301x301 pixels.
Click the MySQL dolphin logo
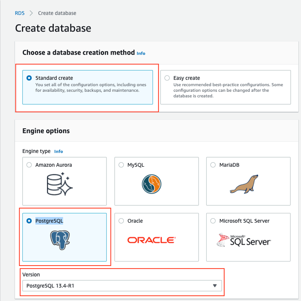[x=152, y=184]
